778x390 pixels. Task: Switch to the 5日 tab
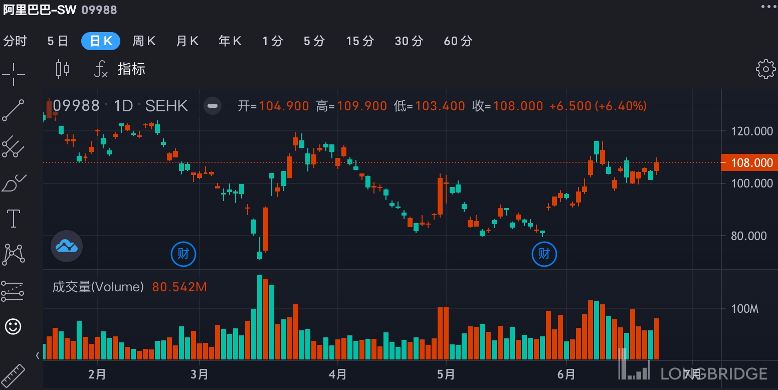click(58, 41)
